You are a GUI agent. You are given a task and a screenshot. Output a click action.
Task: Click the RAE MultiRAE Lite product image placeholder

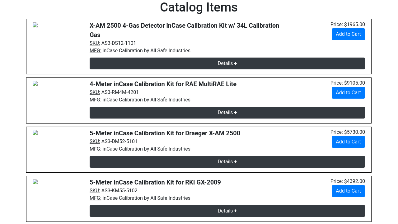[35, 84]
